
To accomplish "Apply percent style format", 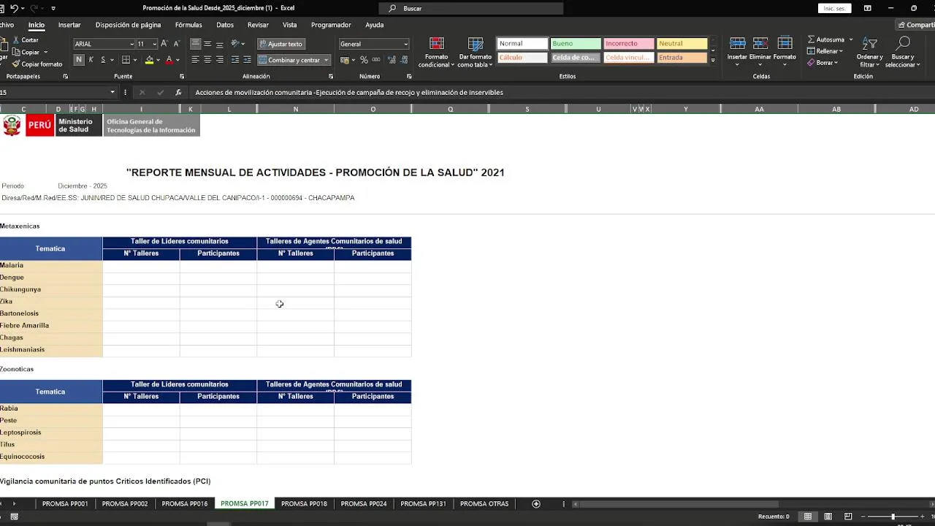I will coord(364,60).
